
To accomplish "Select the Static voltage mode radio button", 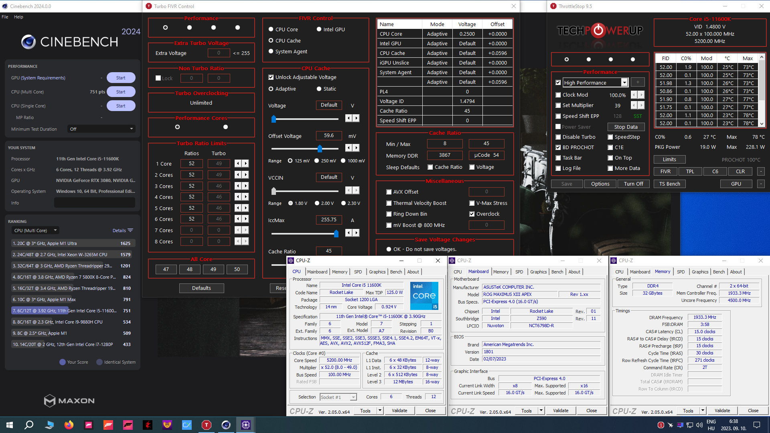I will [x=319, y=89].
